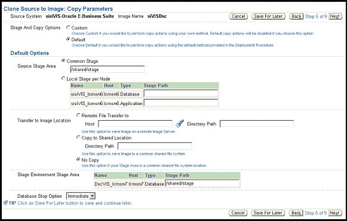The width and height of the screenshot is (347, 221).
Task: Select the Custom copy option
Action: 68,27
